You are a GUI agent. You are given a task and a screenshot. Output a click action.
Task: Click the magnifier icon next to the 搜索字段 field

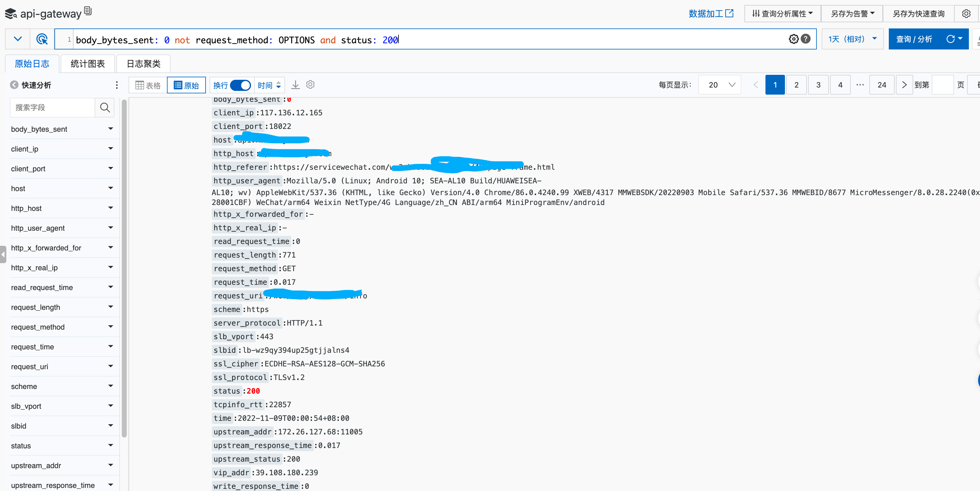(x=104, y=108)
